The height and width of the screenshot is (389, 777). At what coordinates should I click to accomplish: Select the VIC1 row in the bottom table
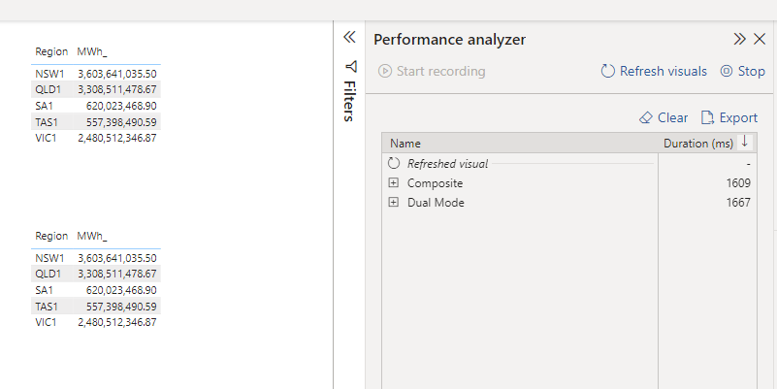pyautogui.click(x=48, y=321)
